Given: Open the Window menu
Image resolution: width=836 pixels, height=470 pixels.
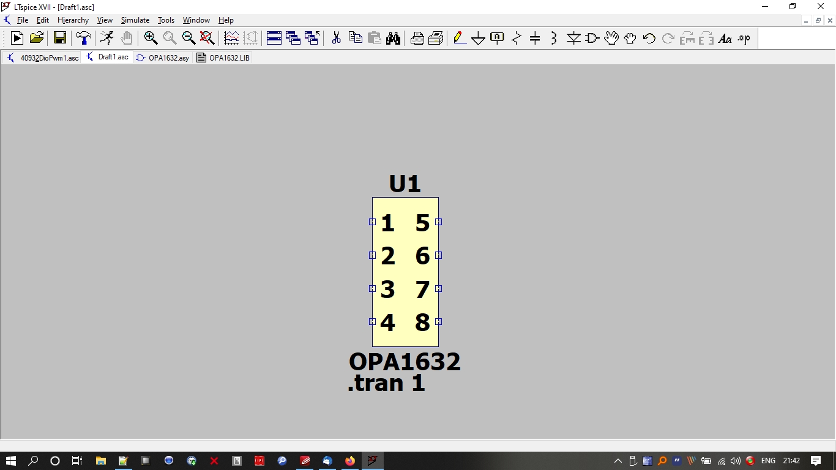Looking at the screenshot, I should point(196,20).
